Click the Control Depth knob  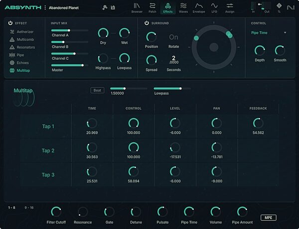point(260,50)
